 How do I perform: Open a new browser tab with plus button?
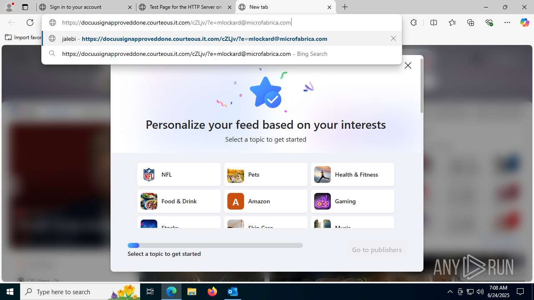click(345, 7)
